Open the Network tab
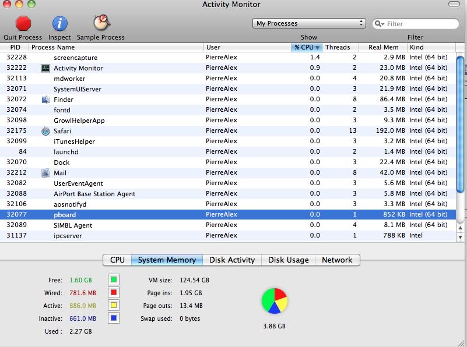This screenshot has height=347, width=467. click(337, 260)
